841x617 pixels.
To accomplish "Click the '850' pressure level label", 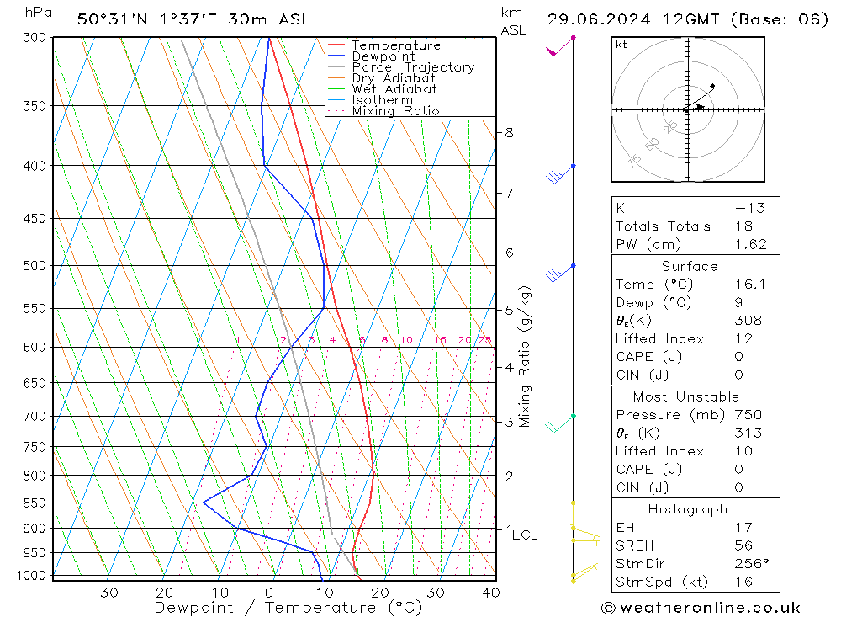I will (x=34, y=503).
